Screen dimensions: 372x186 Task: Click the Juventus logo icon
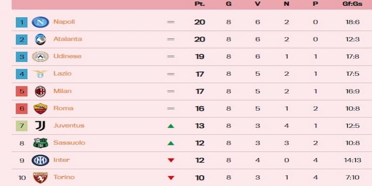point(40,126)
